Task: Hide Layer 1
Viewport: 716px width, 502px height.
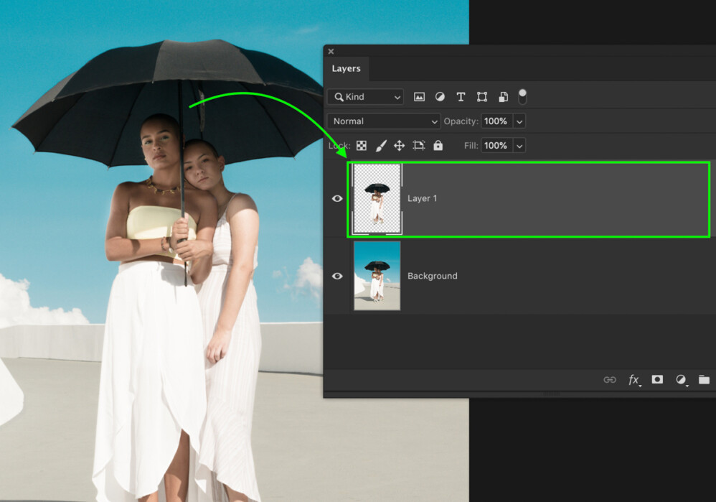Action: point(337,198)
